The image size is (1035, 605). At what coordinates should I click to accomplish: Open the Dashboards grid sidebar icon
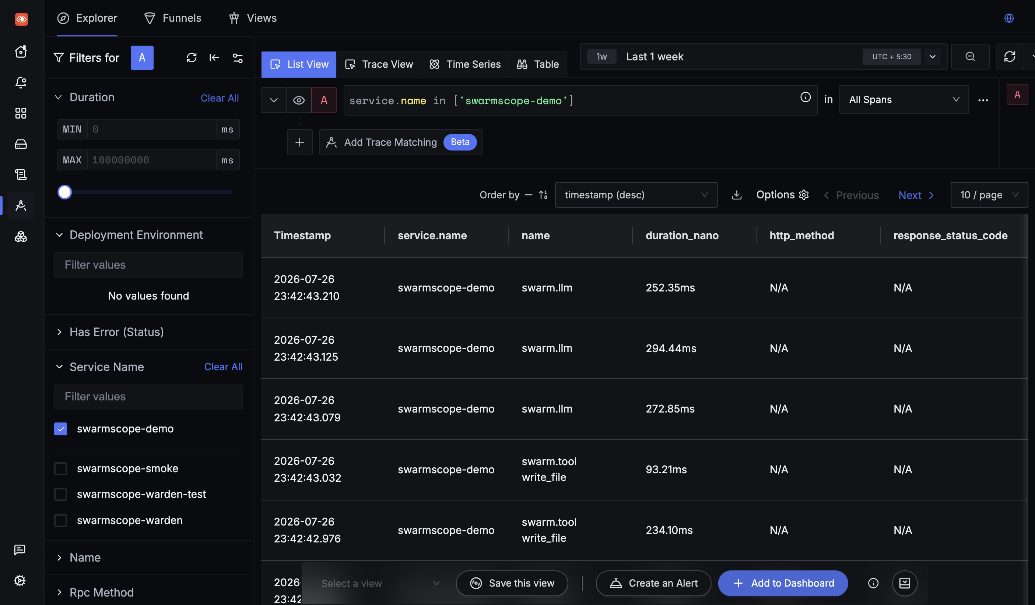[21, 113]
